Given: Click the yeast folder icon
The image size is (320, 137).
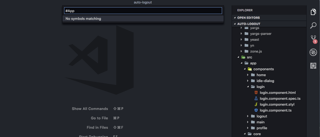Looking at the screenshot, I should [246, 39].
